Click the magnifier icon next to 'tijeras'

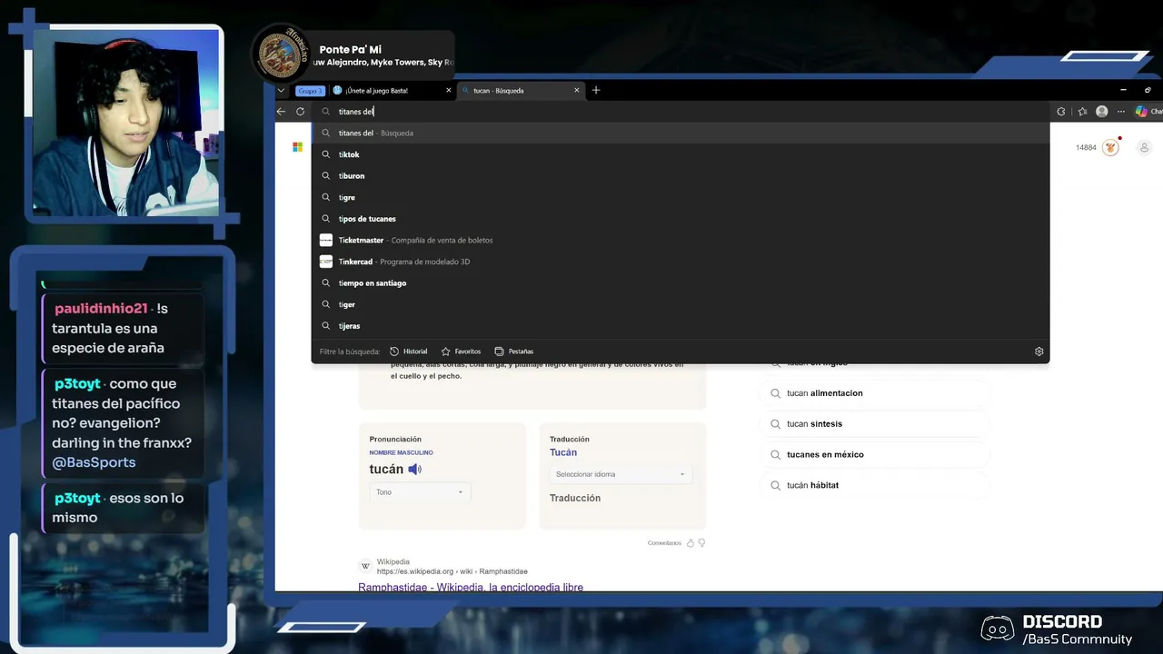pos(326,326)
